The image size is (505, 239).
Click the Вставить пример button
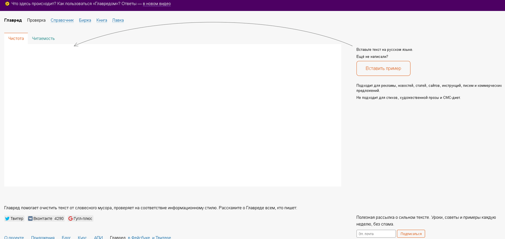383,68
